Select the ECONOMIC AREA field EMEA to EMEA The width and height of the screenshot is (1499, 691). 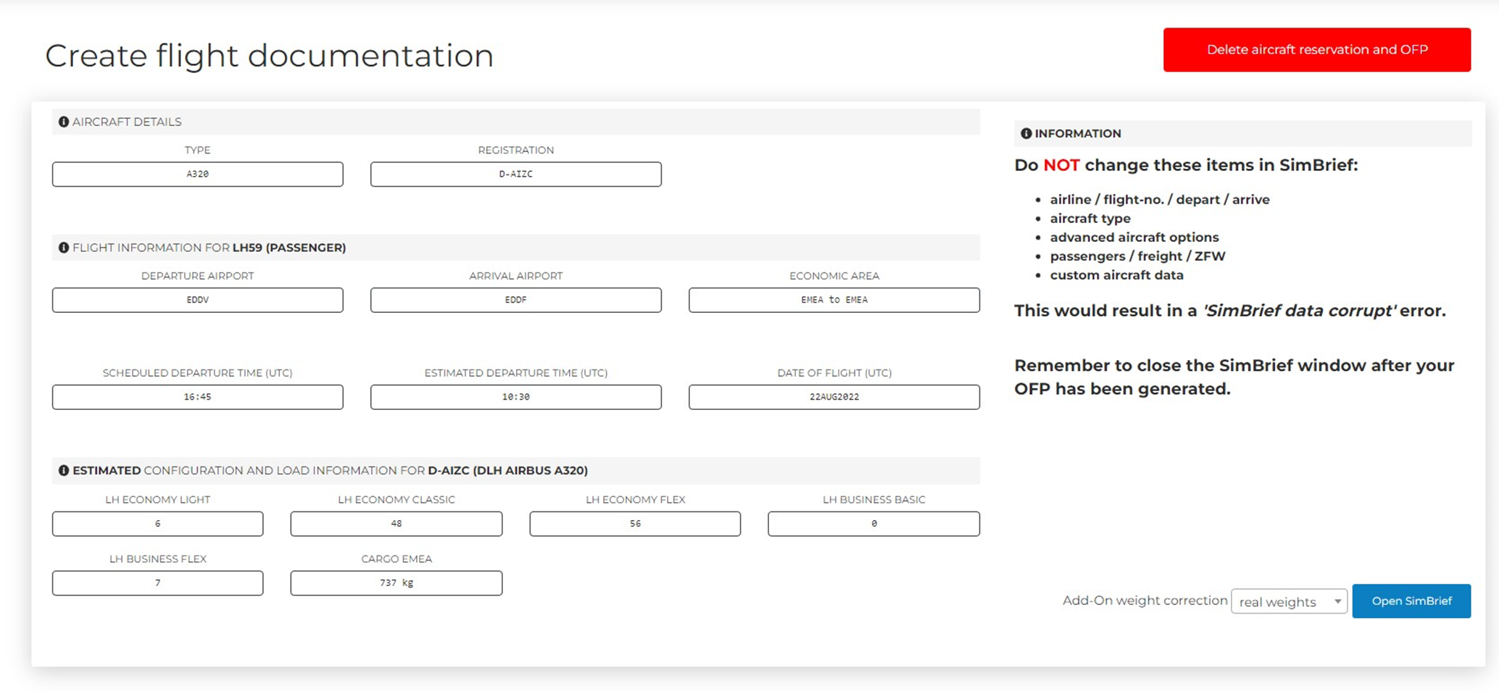(x=834, y=300)
